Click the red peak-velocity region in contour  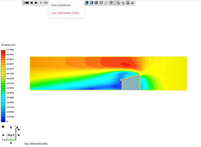coord(125,64)
